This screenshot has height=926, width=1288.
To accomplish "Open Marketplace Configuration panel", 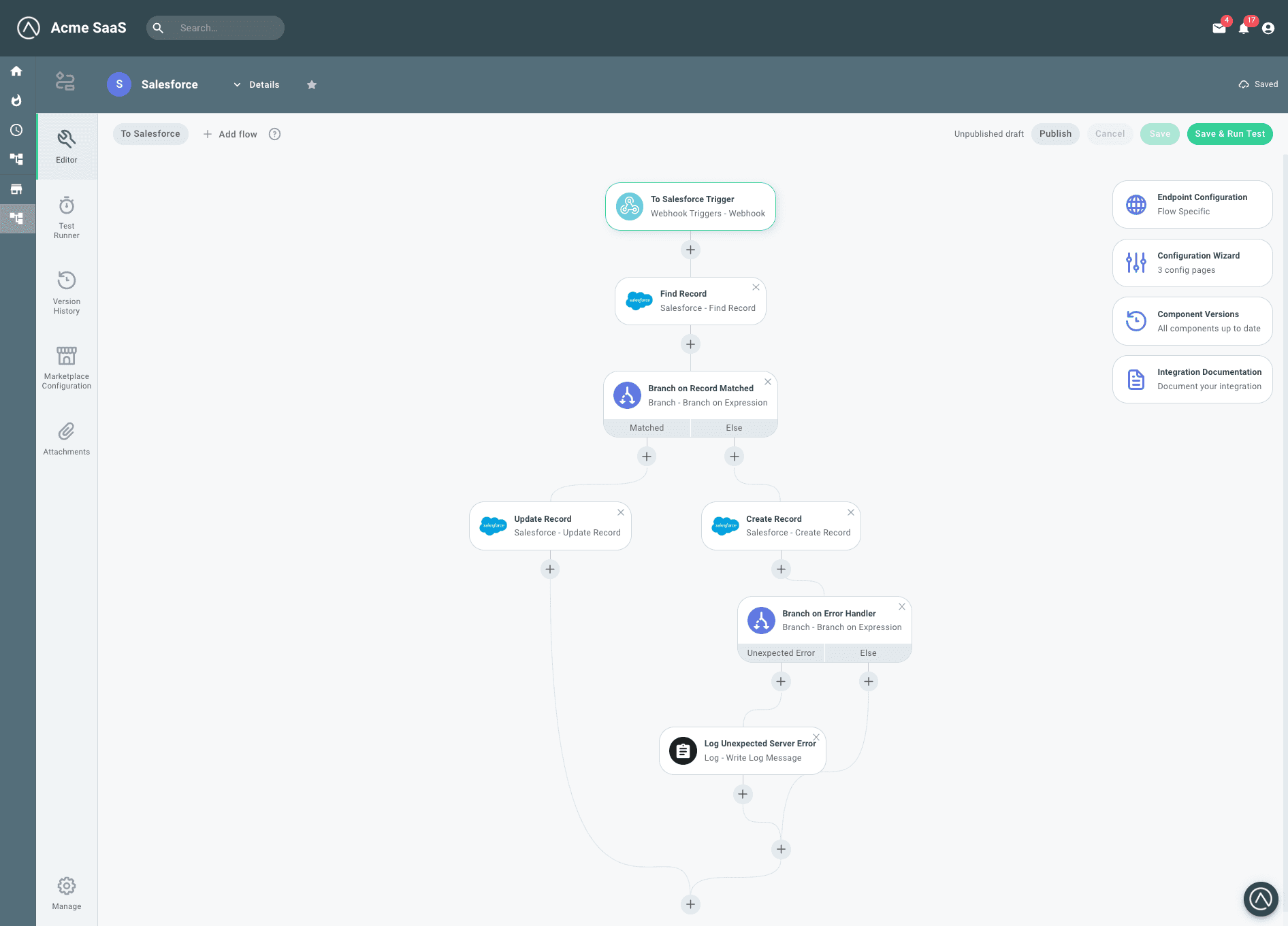I will click(67, 368).
